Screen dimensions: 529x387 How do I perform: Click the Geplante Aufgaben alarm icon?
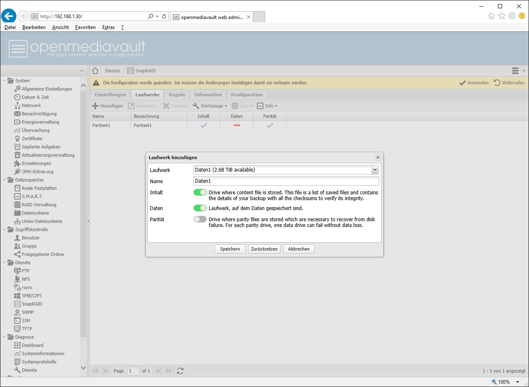(17, 147)
